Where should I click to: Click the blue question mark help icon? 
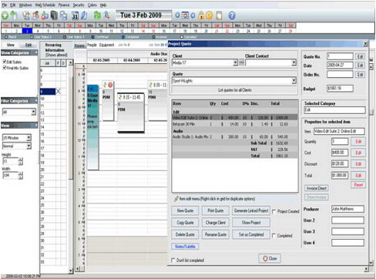232,15
